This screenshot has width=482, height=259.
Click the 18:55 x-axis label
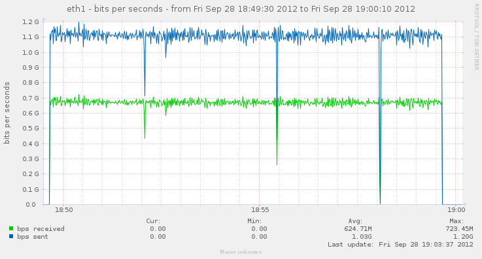pyautogui.click(x=260, y=210)
